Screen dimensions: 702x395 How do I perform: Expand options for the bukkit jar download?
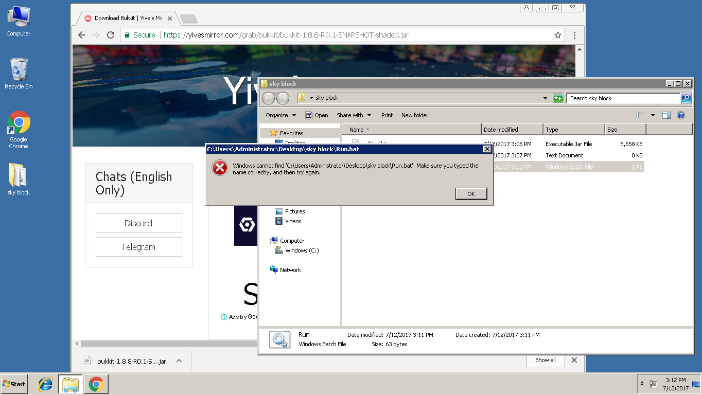click(x=179, y=361)
